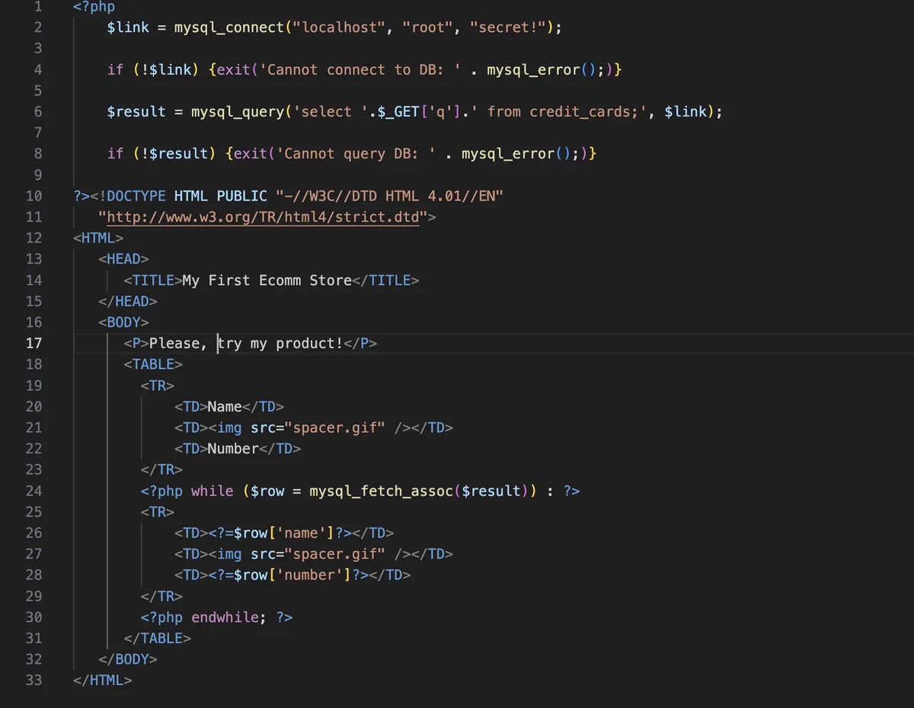The image size is (914, 708).
Task: Click line number 21 in the gutter
Action: point(34,428)
